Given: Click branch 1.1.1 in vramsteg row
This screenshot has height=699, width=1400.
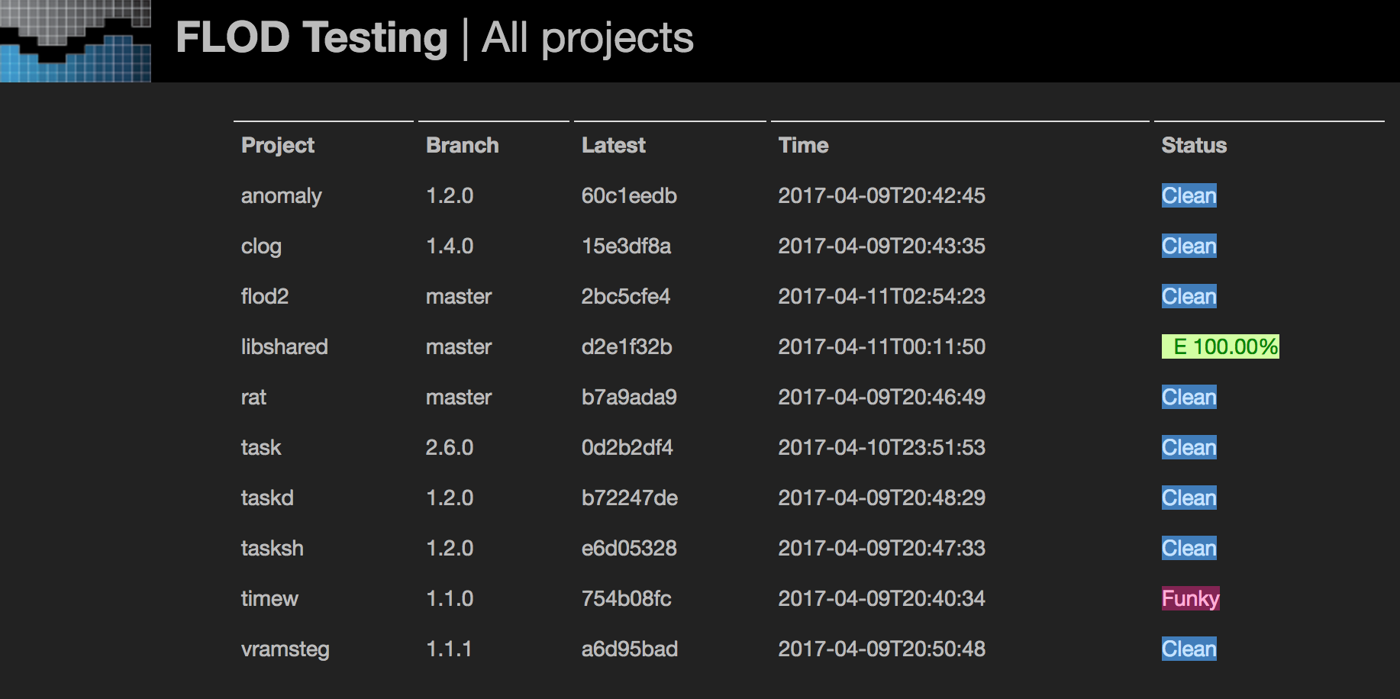Looking at the screenshot, I should click(x=449, y=649).
